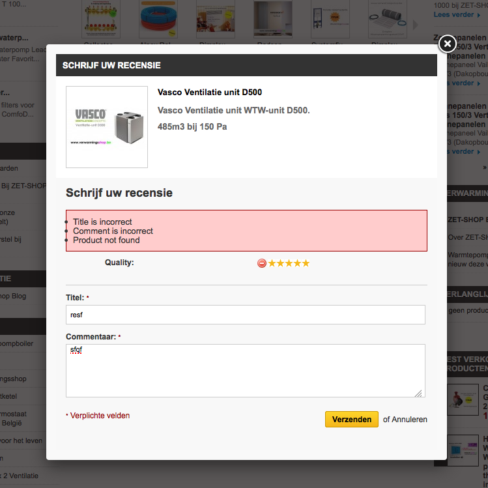
Task: Click the Titel input field
Action: click(245, 315)
